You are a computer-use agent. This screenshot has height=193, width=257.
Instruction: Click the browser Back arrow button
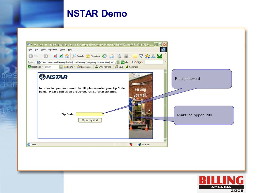(31, 56)
